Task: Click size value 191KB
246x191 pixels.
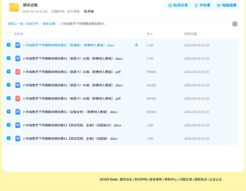Action: (151, 85)
